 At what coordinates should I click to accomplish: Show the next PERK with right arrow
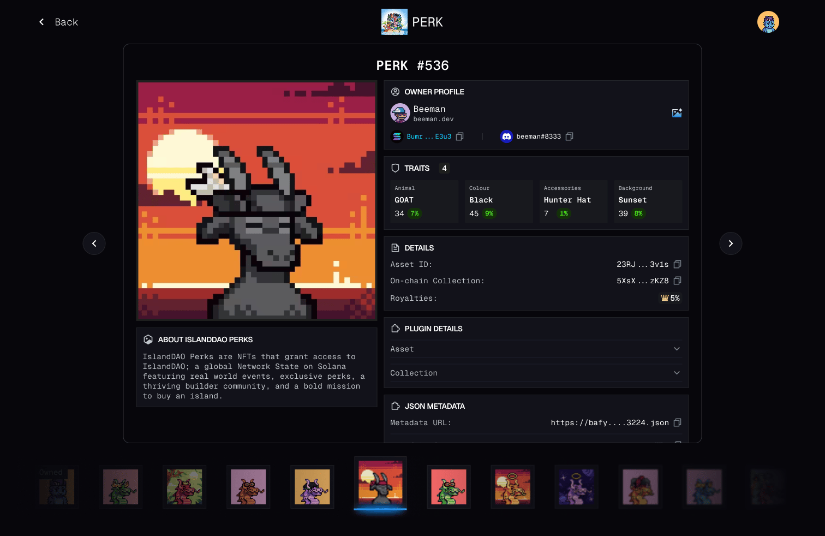point(731,243)
